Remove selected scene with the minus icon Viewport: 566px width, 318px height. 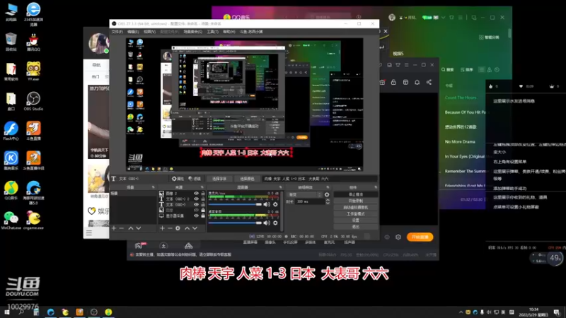point(122,228)
